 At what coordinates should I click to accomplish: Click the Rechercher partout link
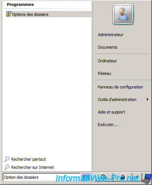tap(28, 159)
